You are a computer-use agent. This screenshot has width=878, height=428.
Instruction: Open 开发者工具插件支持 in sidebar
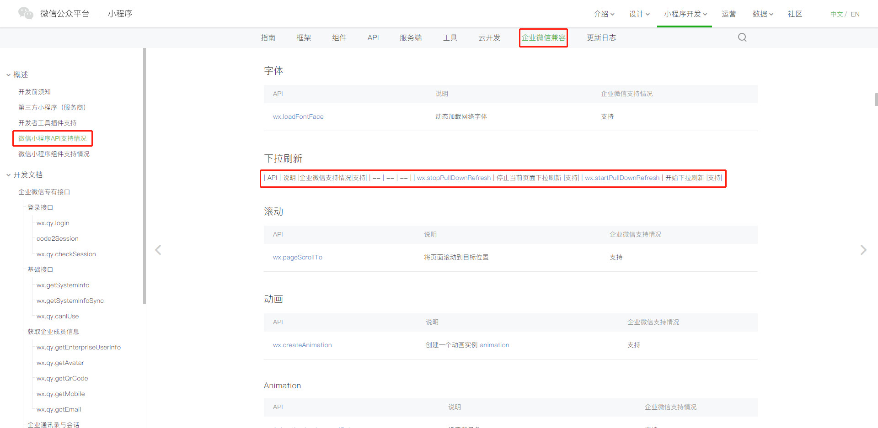47,123
